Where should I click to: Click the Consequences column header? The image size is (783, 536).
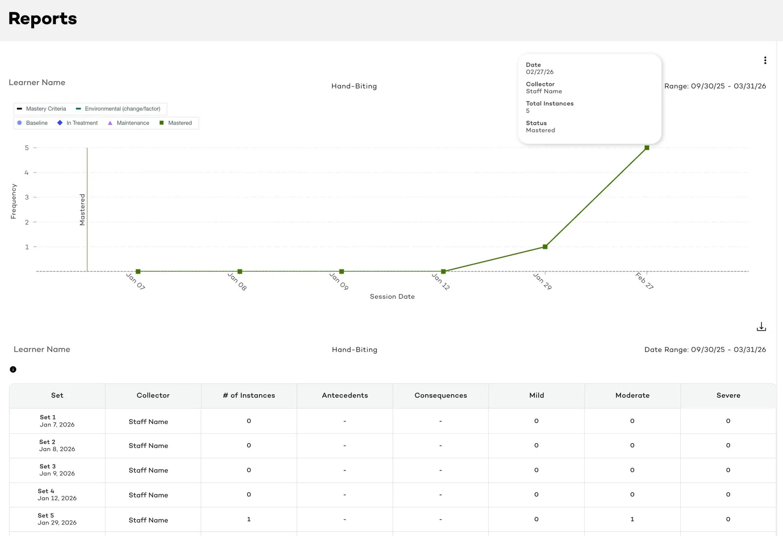(441, 396)
